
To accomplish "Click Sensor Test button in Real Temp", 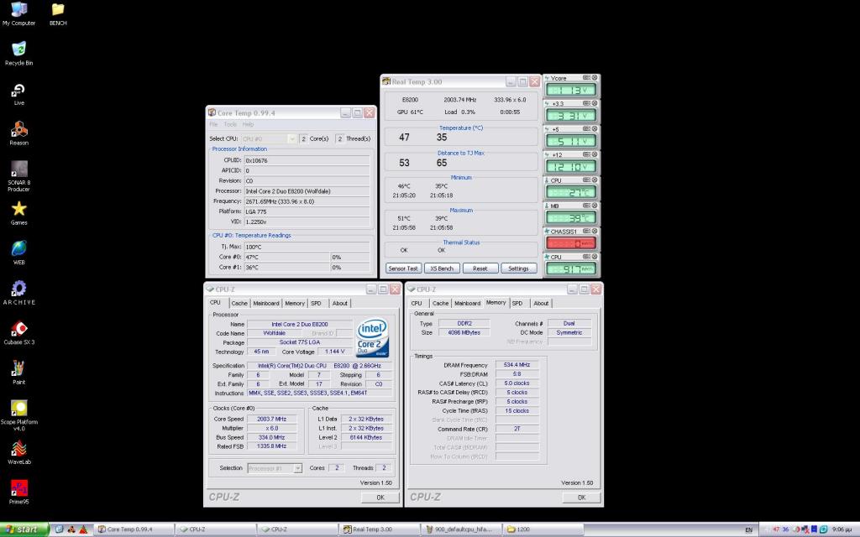I will (403, 268).
